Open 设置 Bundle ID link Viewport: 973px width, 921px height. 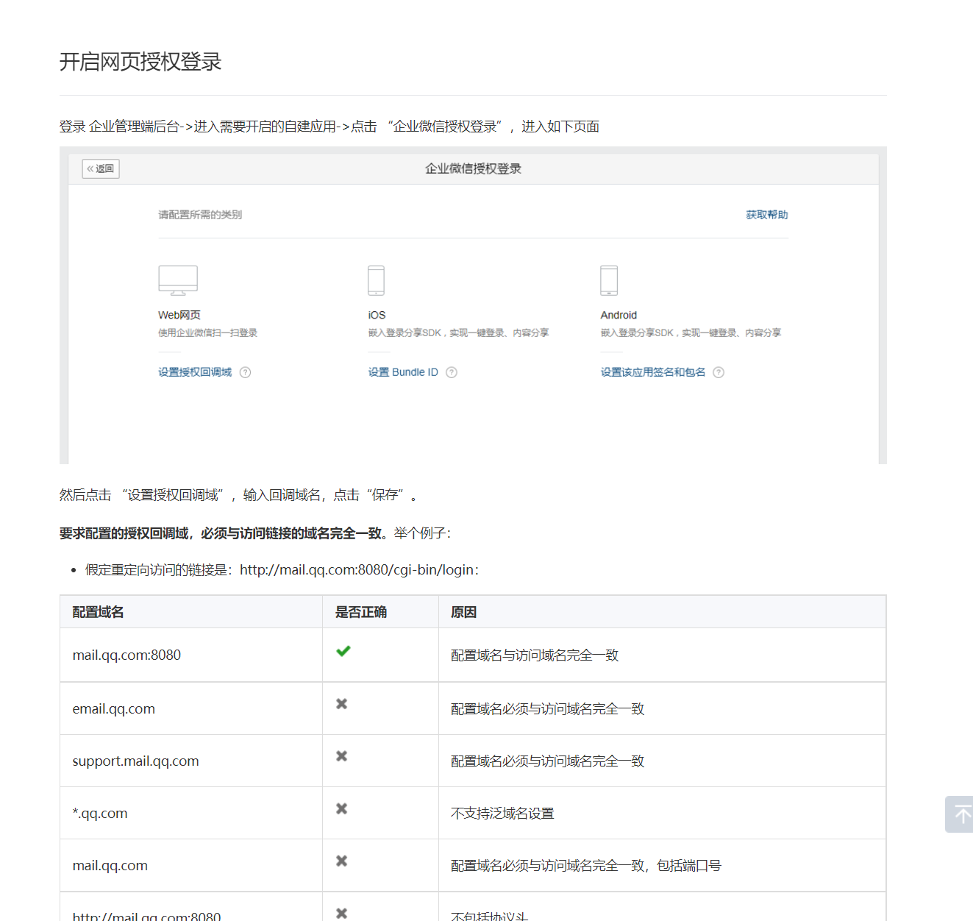[x=403, y=372]
